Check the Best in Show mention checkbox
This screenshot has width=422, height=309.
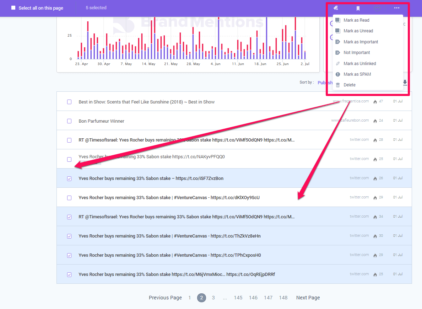pyautogui.click(x=69, y=102)
